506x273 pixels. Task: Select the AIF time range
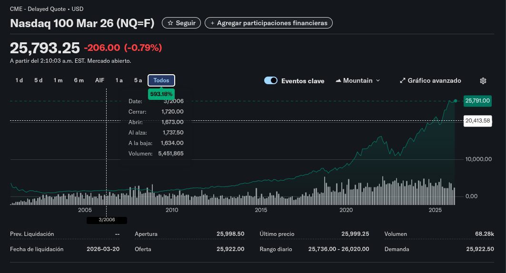click(99, 80)
